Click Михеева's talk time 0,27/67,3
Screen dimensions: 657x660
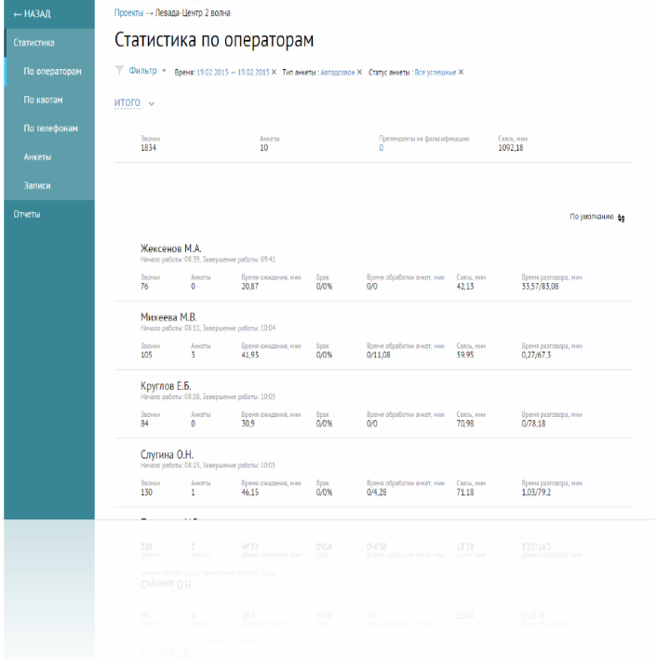536,355
